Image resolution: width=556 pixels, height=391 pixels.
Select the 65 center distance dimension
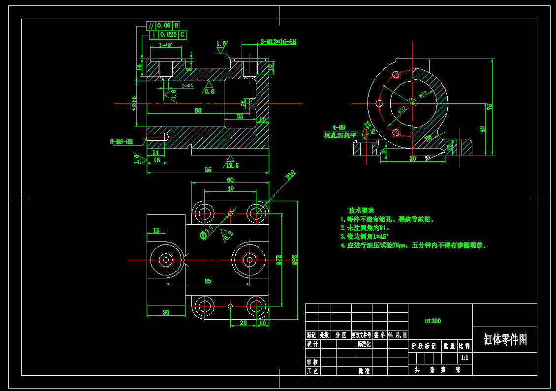point(208,281)
